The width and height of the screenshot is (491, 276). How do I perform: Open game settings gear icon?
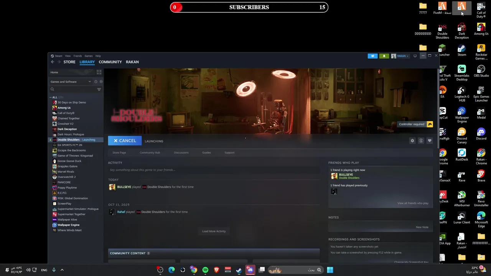click(x=412, y=141)
